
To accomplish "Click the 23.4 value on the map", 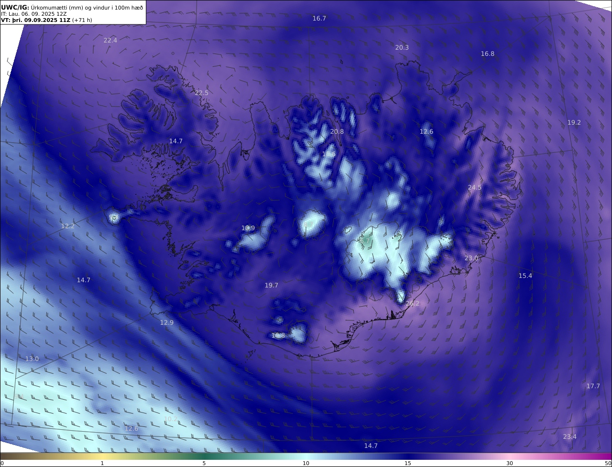I will [570, 436].
